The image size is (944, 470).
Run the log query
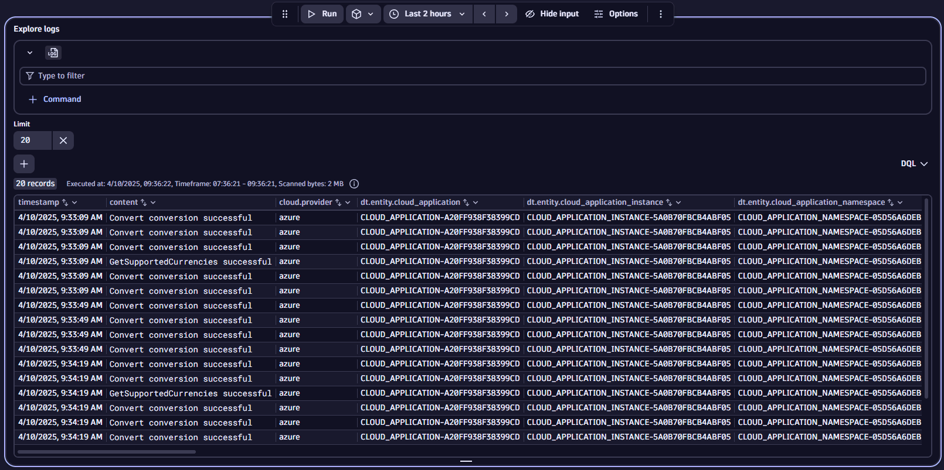click(x=322, y=14)
